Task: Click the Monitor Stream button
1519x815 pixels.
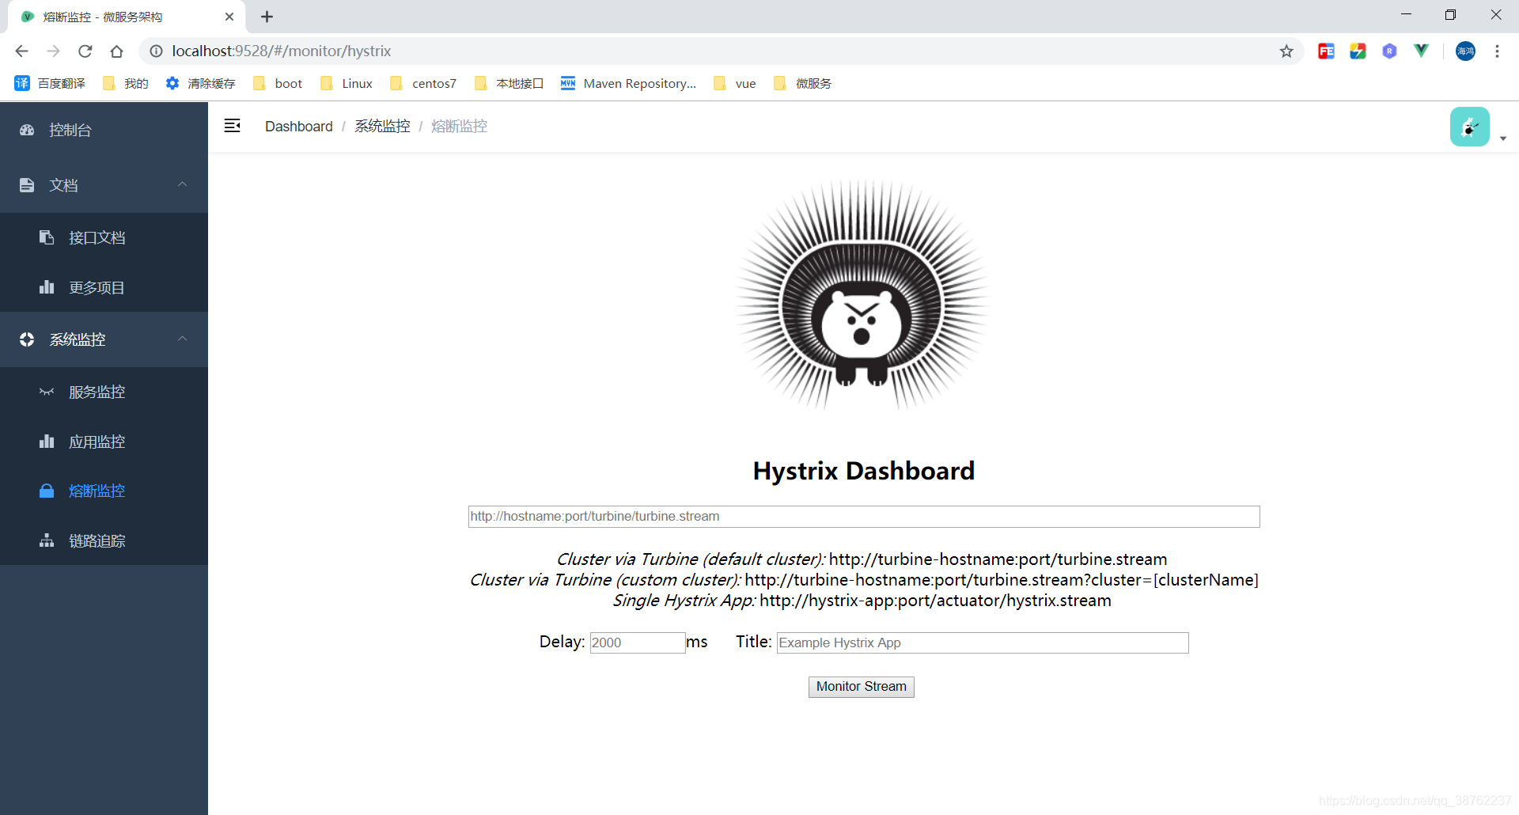Action: coord(862,687)
